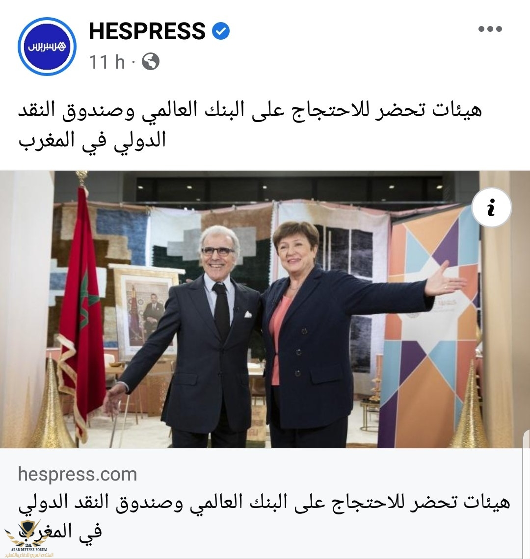Image resolution: width=530 pixels, height=559 pixels.
Task: Click the globe public audience icon
Action: point(150,62)
